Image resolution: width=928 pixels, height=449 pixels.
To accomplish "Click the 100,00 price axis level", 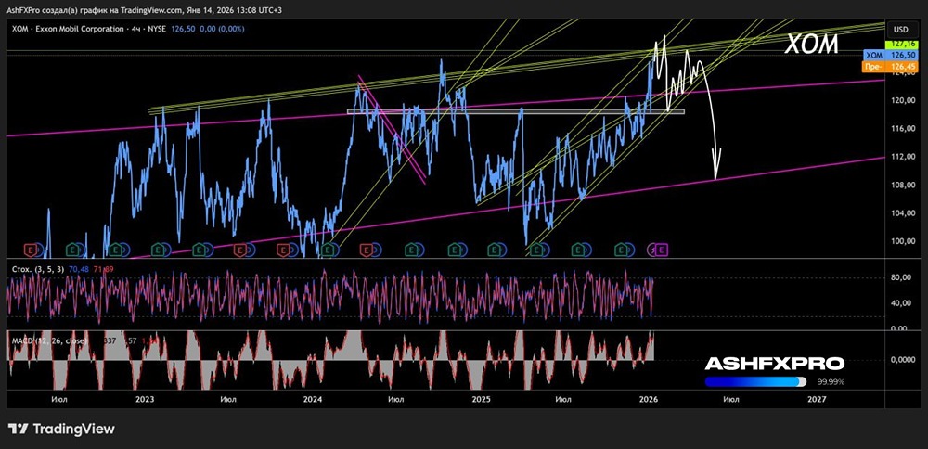I will [x=903, y=241].
